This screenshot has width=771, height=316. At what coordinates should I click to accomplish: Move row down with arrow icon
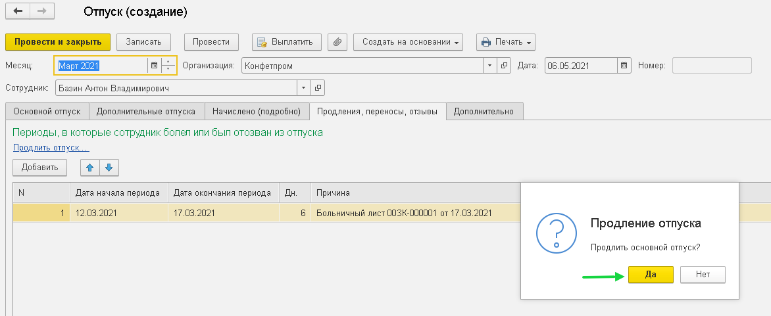click(x=109, y=168)
